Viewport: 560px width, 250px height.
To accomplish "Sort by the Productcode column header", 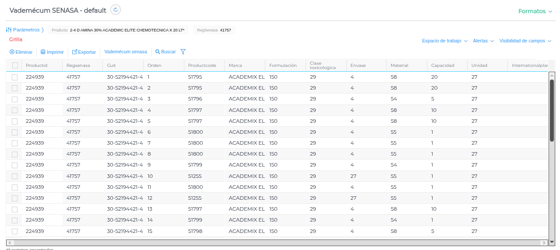I will 202,66.
